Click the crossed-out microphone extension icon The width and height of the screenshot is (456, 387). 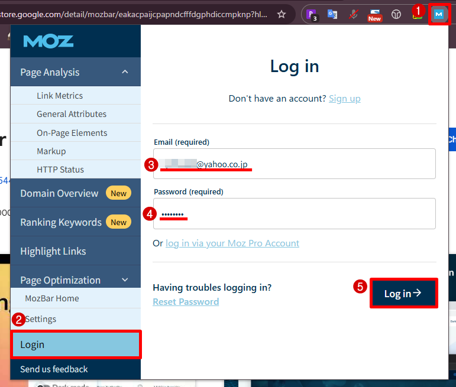pyautogui.click(x=353, y=14)
